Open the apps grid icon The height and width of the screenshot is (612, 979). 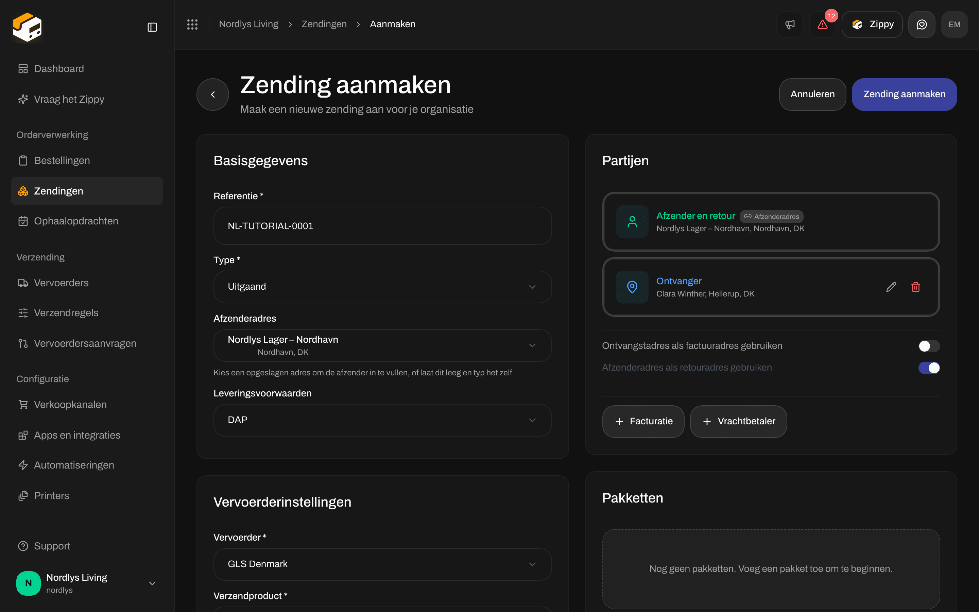coord(192,24)
